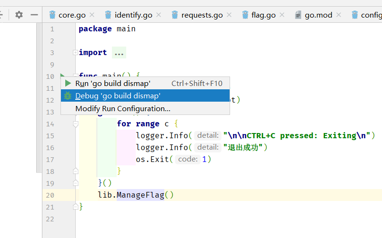The image size is (382, 238).
Task: Switch to the identify.go tab
Action: (133, 15)
